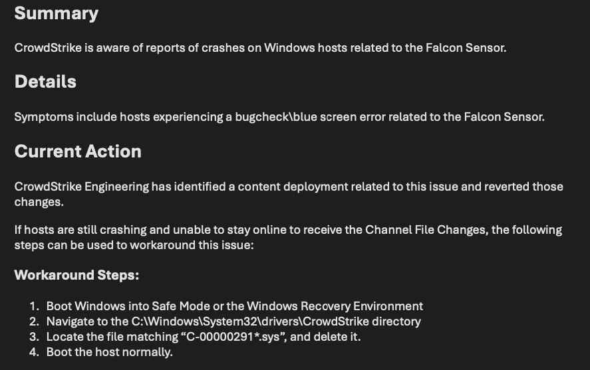Click the Details heading

click(x=45, y=82)
